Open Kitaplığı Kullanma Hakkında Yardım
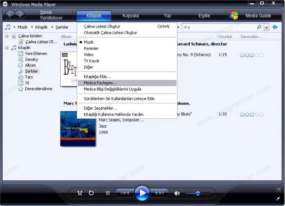Viewport: 285px width, 206px height. click(127, 114)
